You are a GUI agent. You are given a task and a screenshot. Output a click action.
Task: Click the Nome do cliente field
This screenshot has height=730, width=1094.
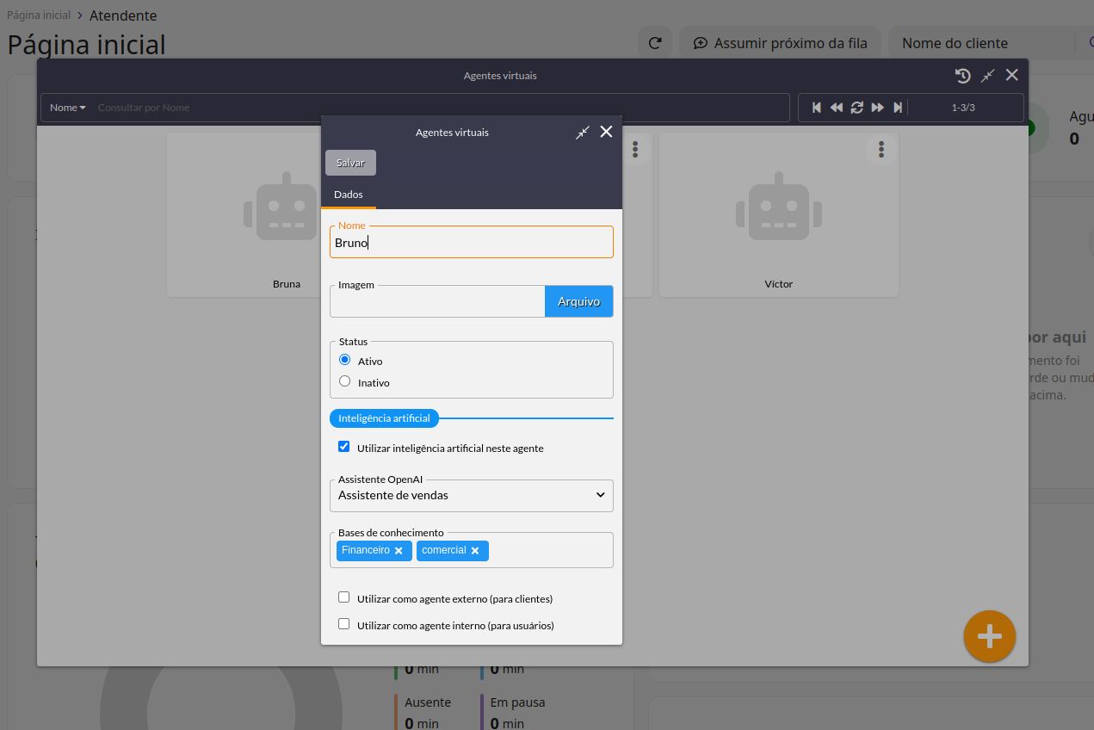pyautogui.click(x=980, y=43)
